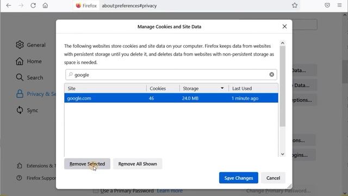Reload the current page

coord(33,5)
